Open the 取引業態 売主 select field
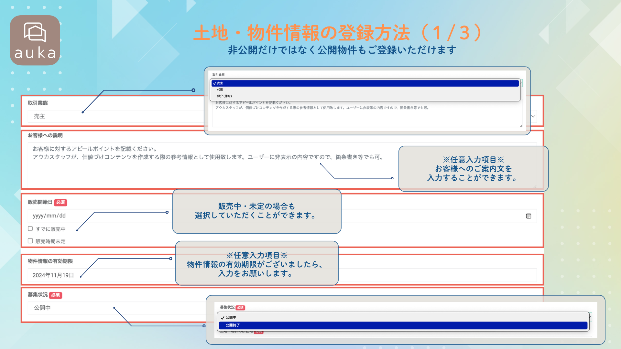This screenshot has width=621, height=349. [116, 116]
